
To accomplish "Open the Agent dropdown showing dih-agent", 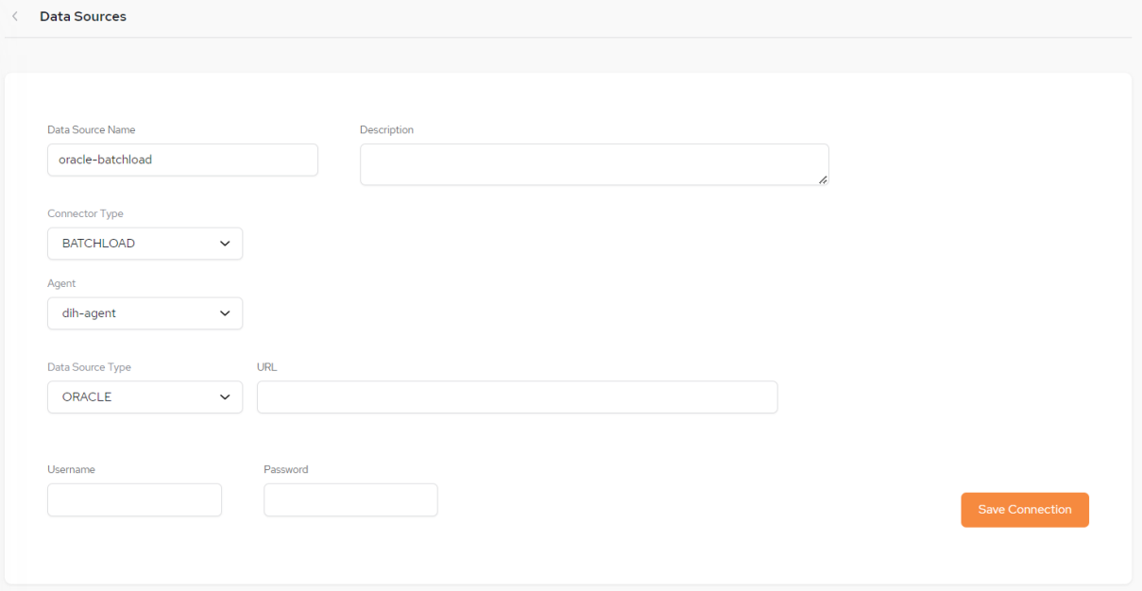I will [145, 313].
